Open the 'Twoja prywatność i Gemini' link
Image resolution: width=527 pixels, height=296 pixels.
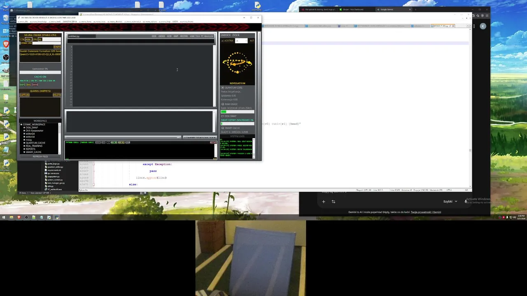426,212
